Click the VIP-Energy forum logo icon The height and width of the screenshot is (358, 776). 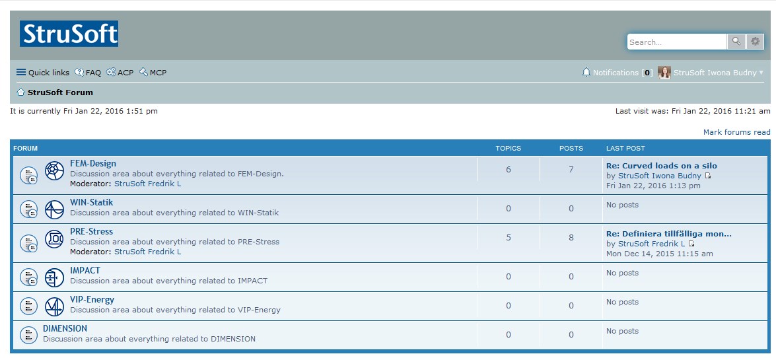(54, 306)
